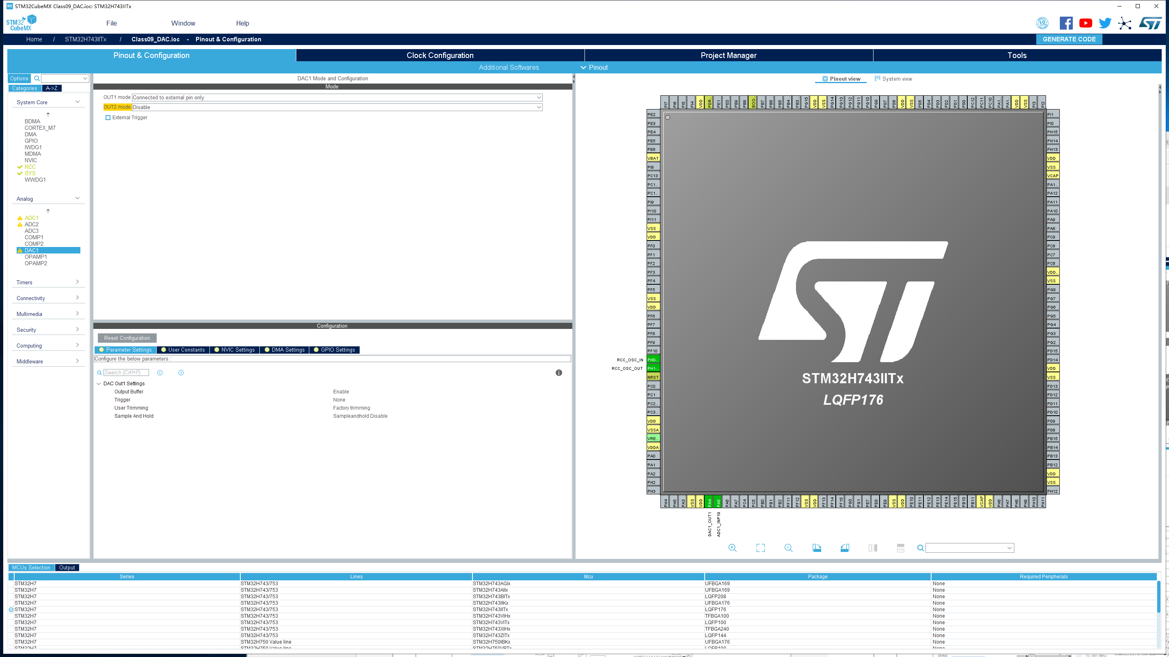Image resolution: width=1169 pixels, height=657 pixels.
Task: Zoom out using the magnifier minus icon
Action: click(x=789, y=548)
